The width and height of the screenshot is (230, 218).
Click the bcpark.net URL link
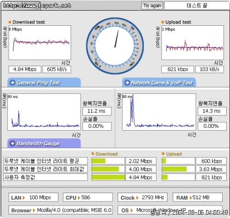click(37, 6)
